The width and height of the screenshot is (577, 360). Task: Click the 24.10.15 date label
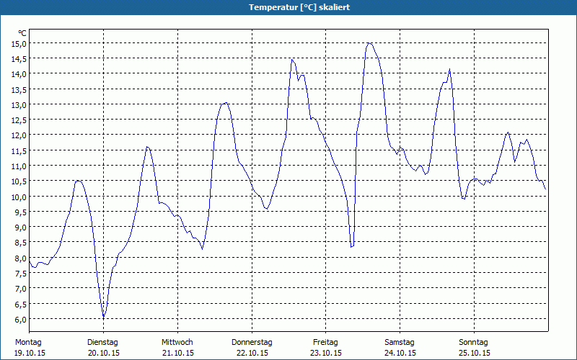(400, 353)
